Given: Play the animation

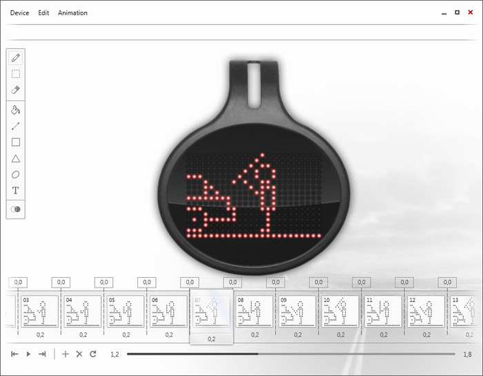Looking at the screenshot, I should (28, 354).
